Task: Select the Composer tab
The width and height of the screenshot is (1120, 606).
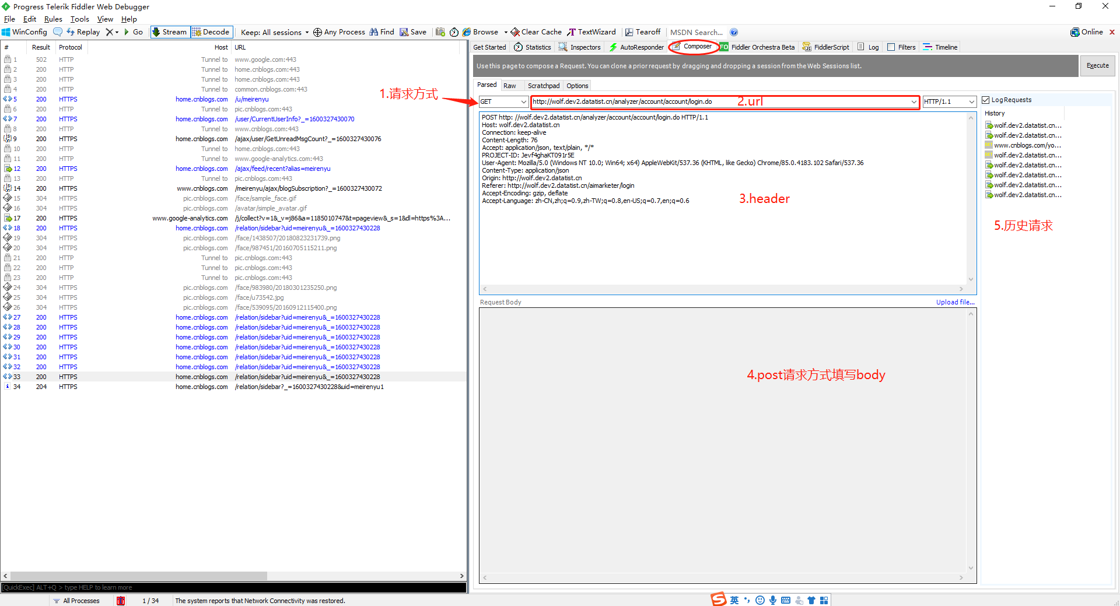Action: (x=692, y=47)
